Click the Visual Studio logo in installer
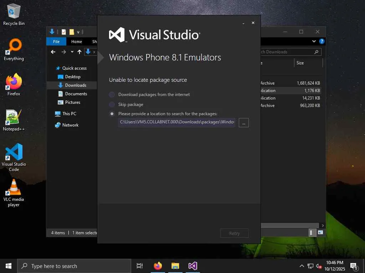The width and height of the screenshot is (365, 273). point(154,35)
